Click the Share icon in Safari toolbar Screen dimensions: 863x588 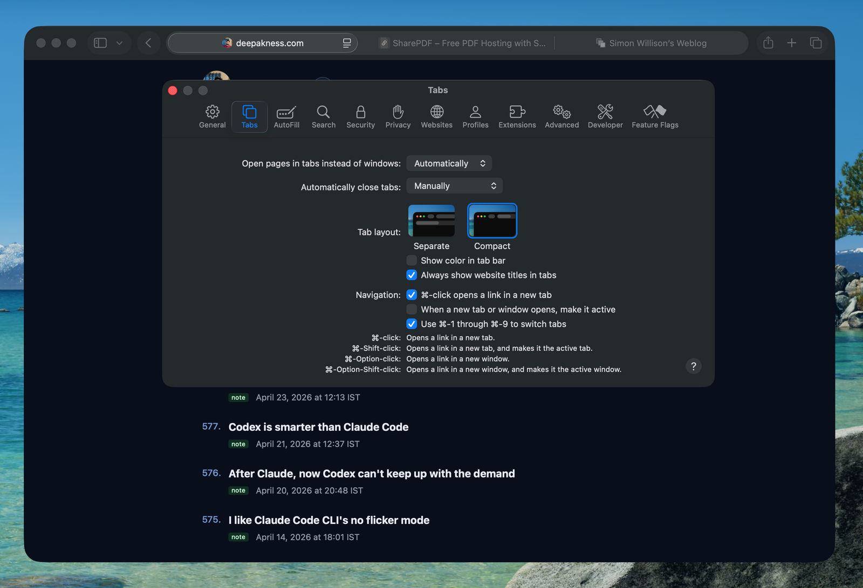pyautogui.click(x=768, y=43)
